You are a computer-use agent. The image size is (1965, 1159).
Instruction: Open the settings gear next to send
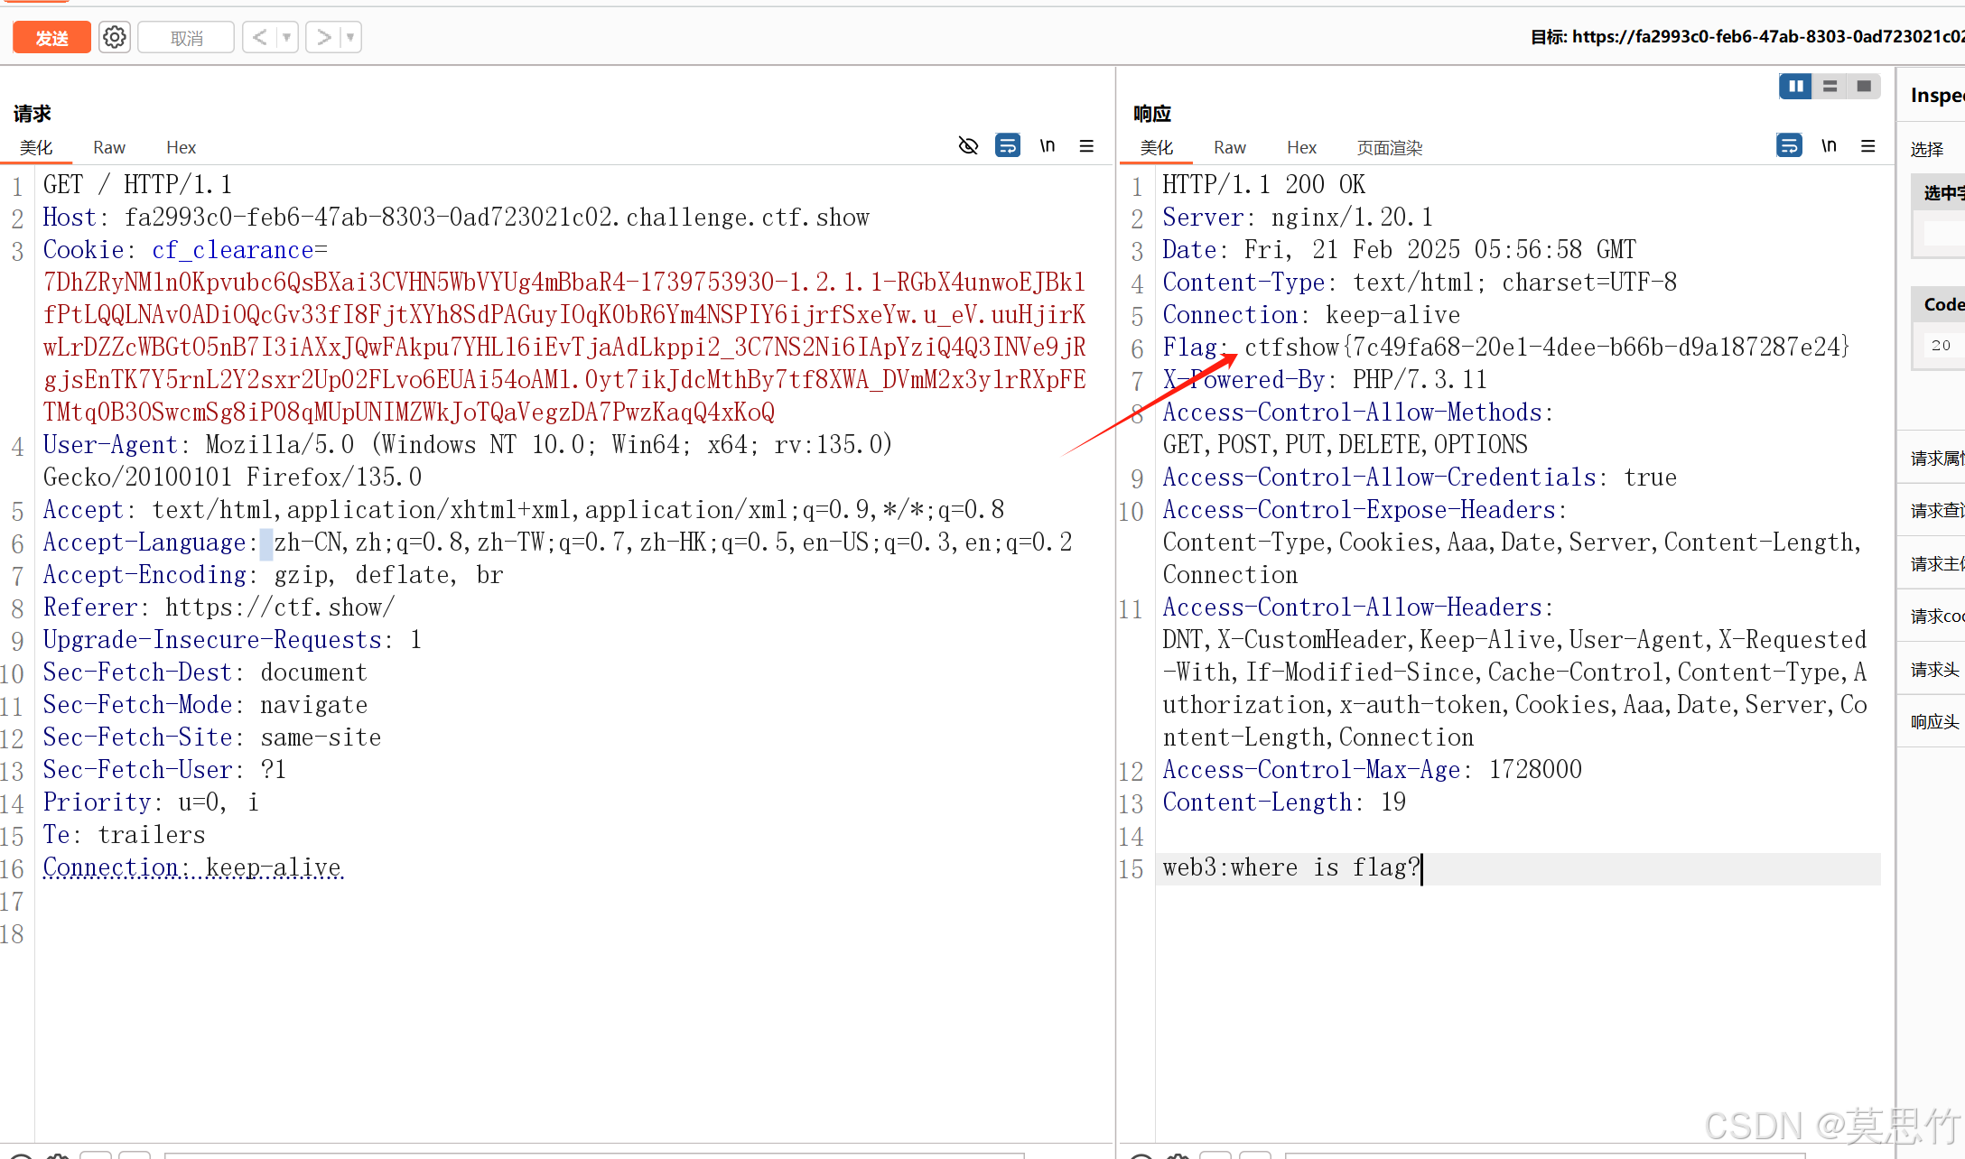115,37
